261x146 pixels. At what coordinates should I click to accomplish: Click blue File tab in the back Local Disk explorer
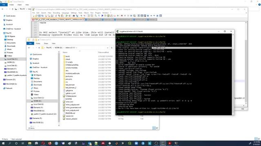(x=4, y=5)
